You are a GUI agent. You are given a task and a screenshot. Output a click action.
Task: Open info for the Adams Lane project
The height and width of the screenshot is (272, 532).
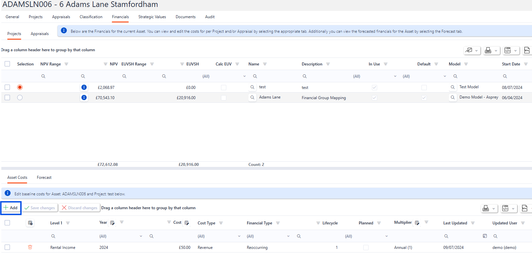84,97
